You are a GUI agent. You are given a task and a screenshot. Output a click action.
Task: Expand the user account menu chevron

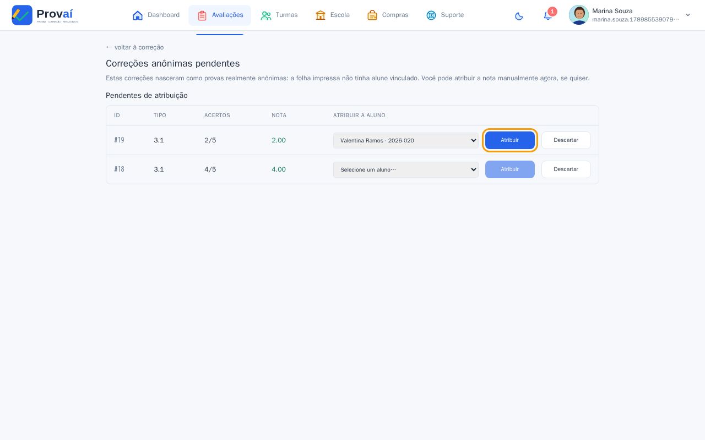687,15
